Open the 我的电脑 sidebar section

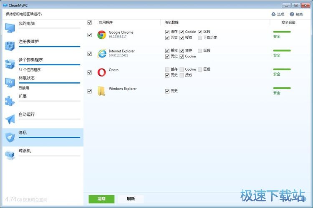[43, 28]
